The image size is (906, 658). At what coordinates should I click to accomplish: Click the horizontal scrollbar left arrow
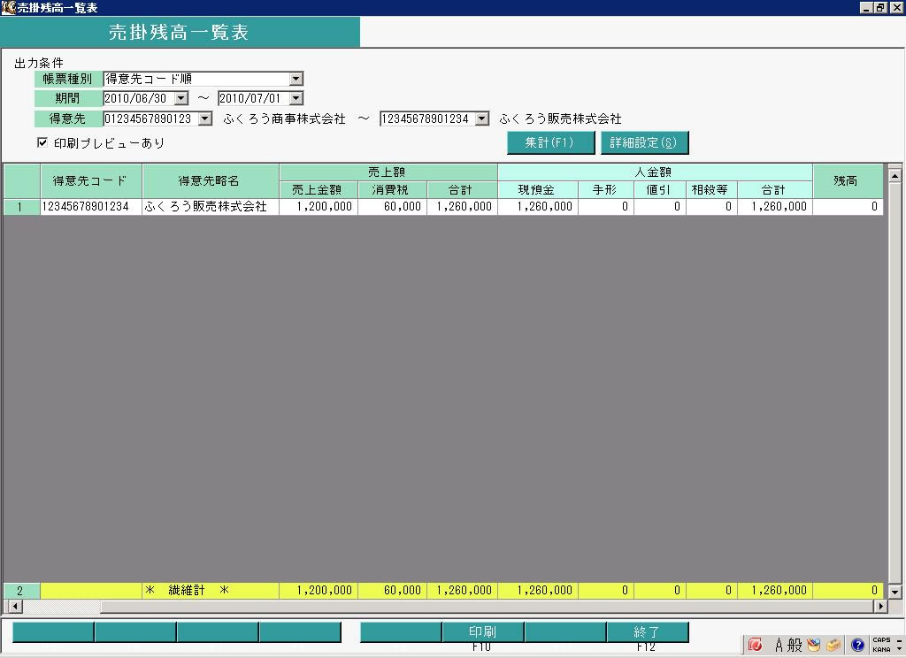15,607
